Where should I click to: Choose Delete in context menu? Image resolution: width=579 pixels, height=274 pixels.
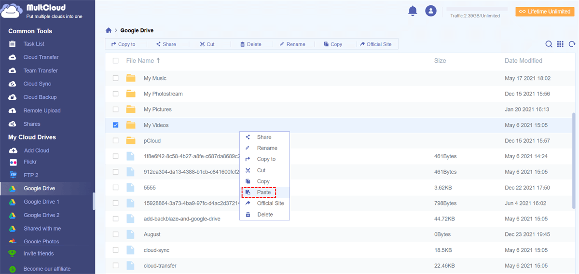[x=264, y=215]
